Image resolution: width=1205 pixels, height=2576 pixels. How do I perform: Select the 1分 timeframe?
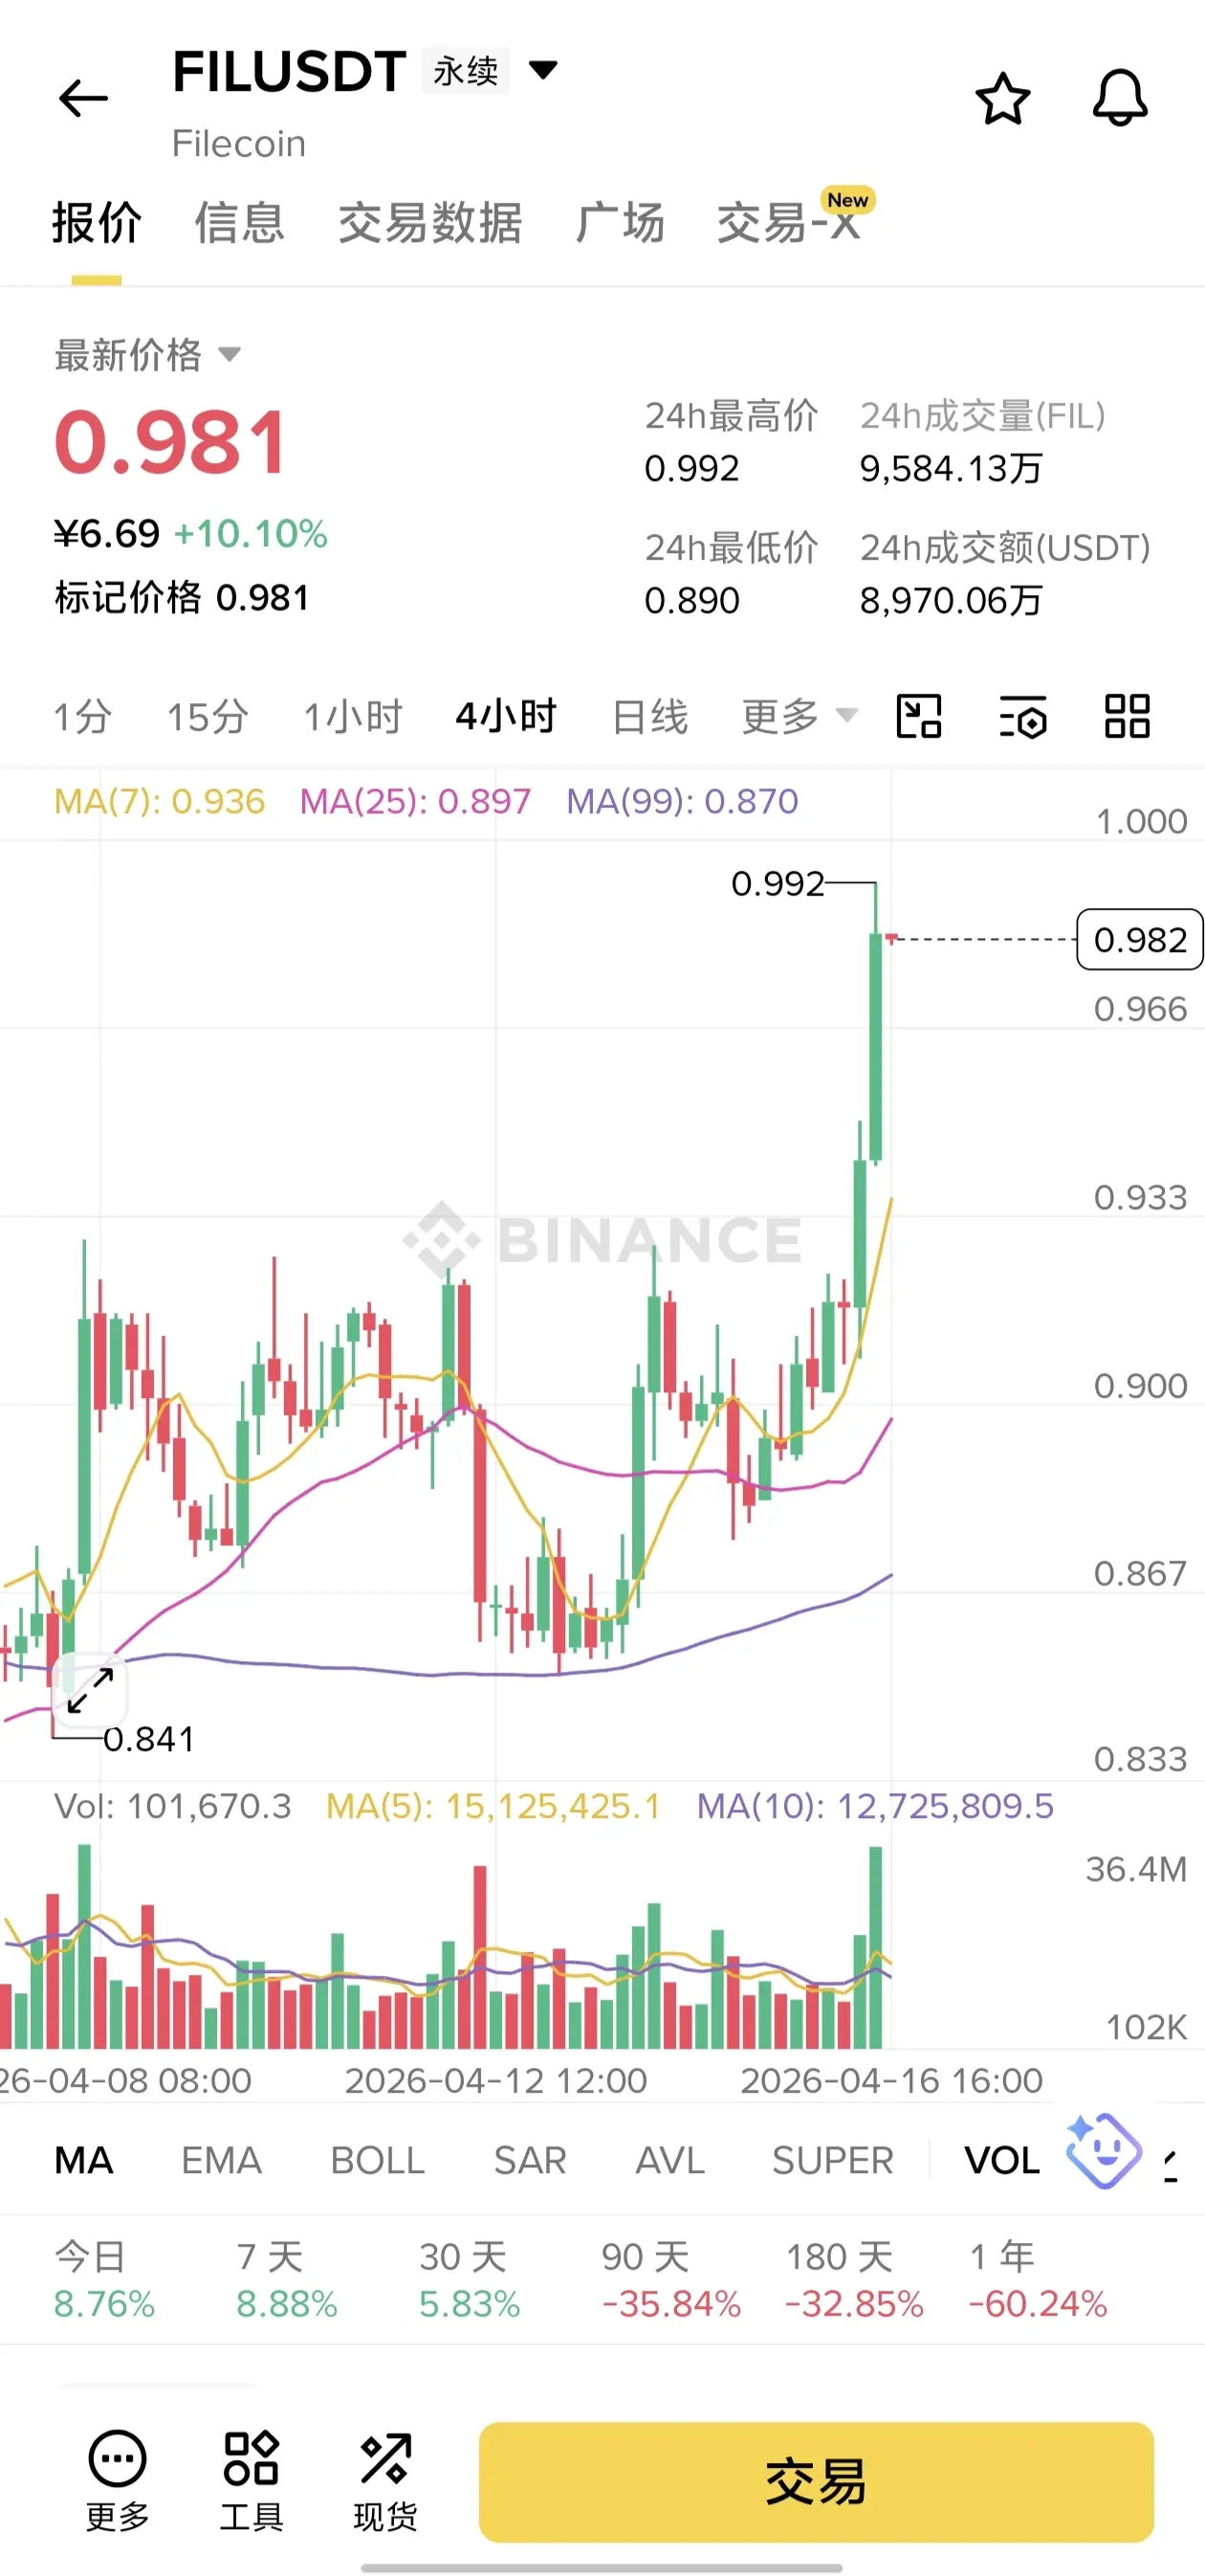(x=82, y=716)
